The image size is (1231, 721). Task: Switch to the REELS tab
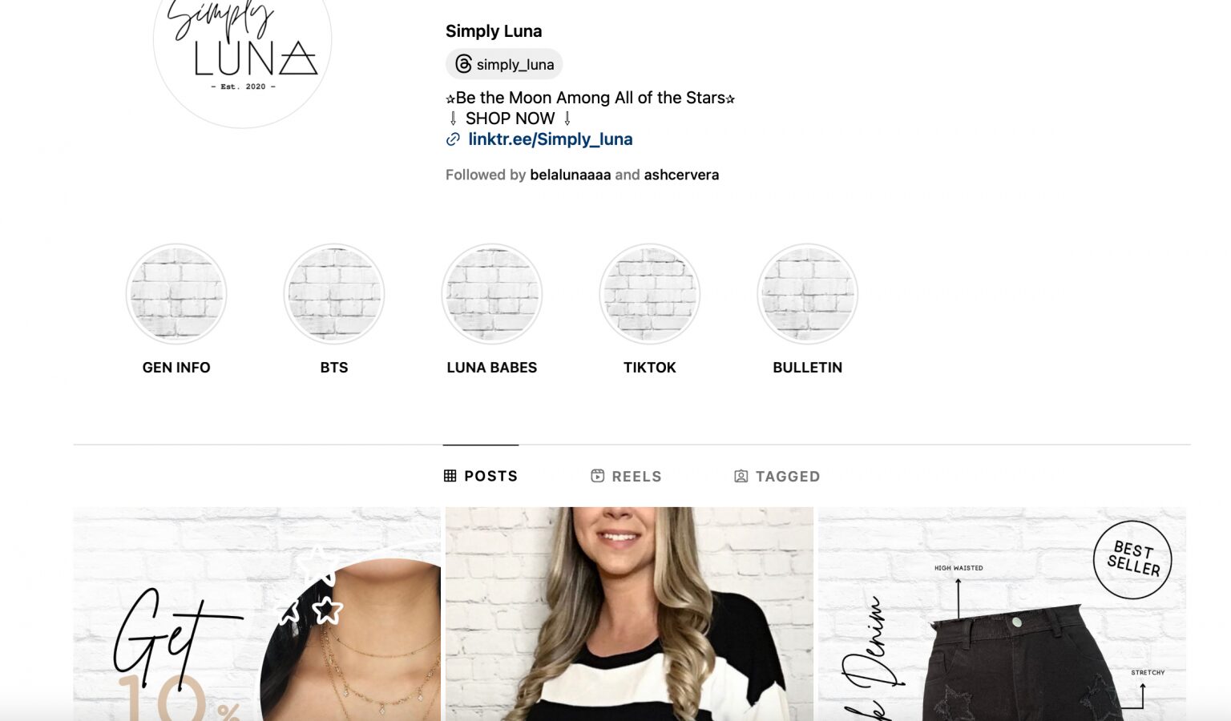(626, 476)
